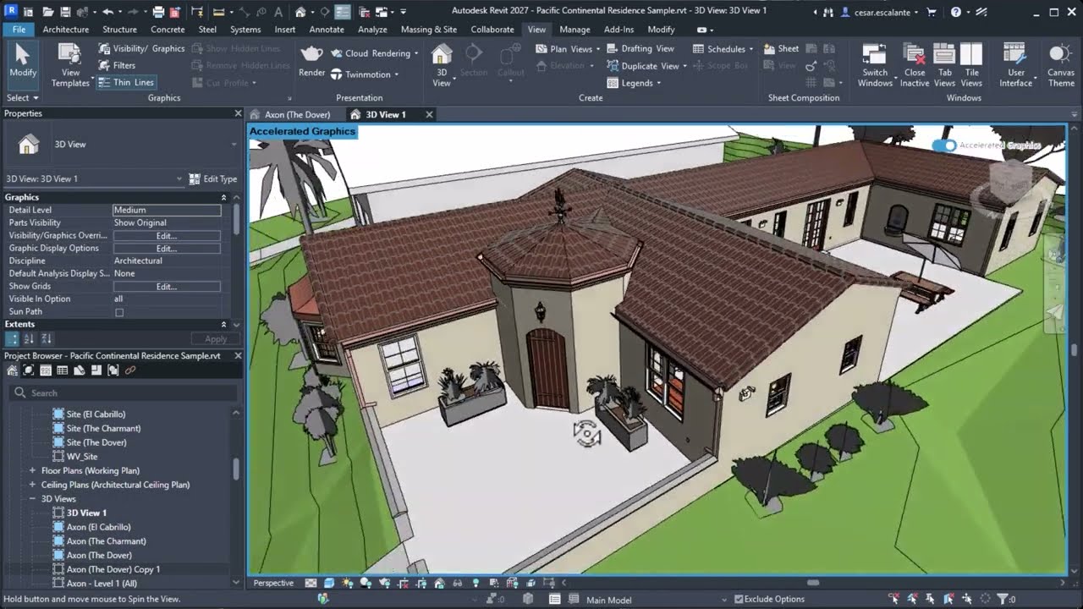
Task: Click the Open folder icon in the quick access toolbar
Action: tap(48, 12)
